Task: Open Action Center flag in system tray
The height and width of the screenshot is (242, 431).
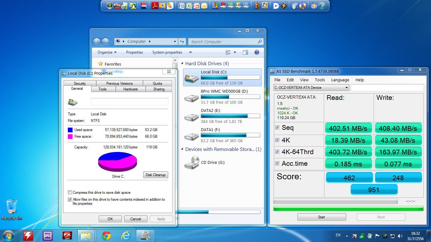Action: point(377,236)
